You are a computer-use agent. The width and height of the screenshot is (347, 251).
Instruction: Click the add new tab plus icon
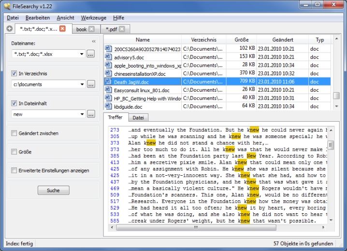pos(10,29)
